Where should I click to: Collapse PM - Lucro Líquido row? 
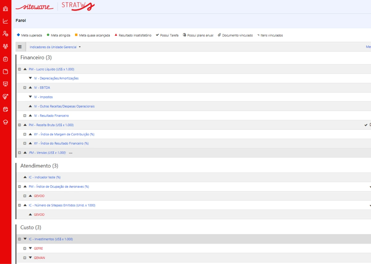[x=19, y=69]
